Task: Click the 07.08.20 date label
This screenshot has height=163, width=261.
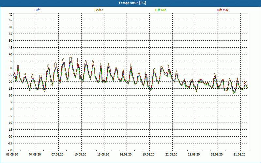Action: pos(57,155)
